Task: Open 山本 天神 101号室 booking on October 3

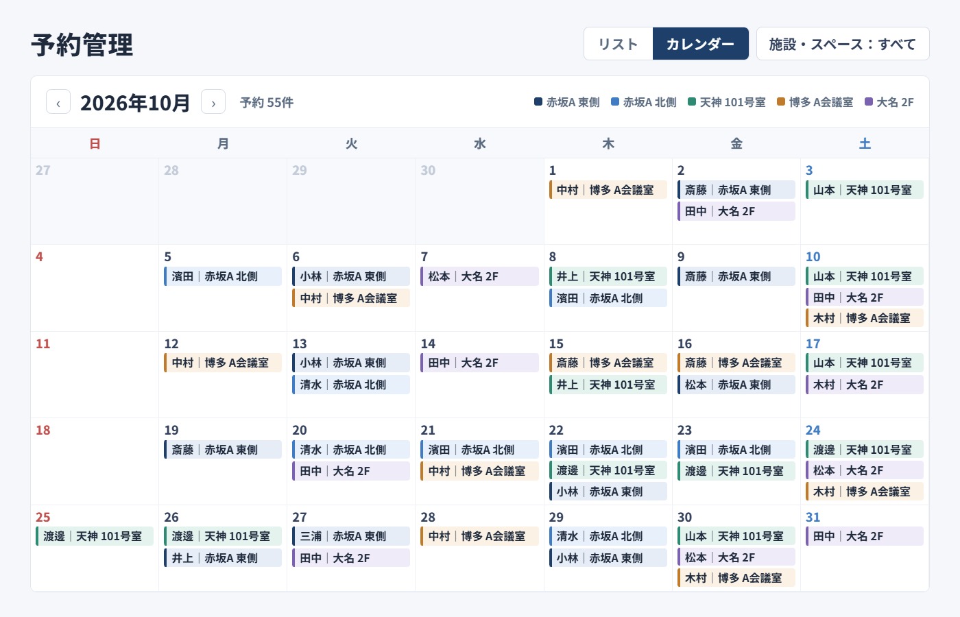Action: pos(865,190)
